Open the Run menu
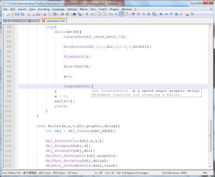Viewport: 215px width, 177px height. [x=93, y=9]
